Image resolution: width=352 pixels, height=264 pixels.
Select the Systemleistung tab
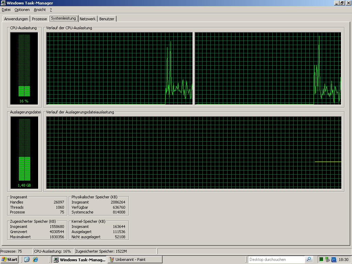point(64,19)
